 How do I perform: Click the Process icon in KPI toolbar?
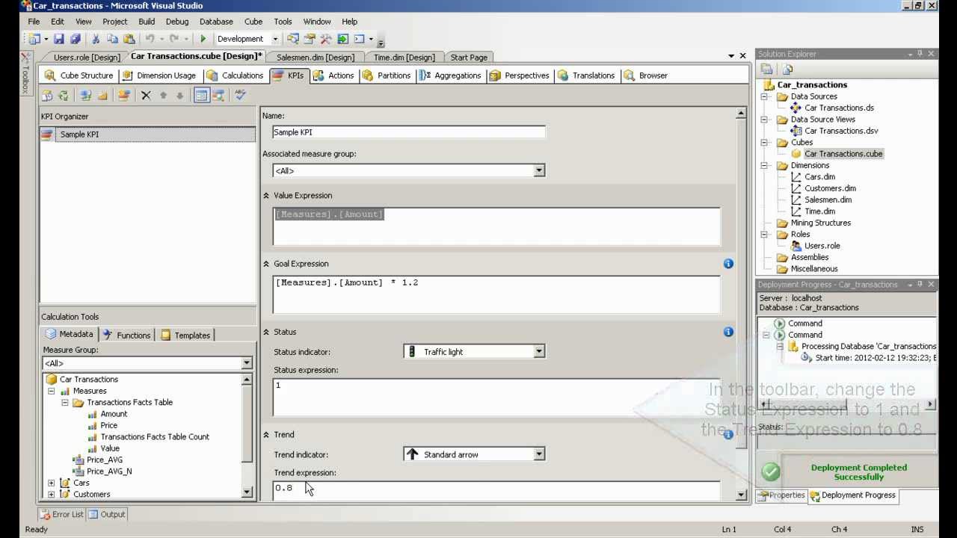pyautogui.click(x=47, y=96)
